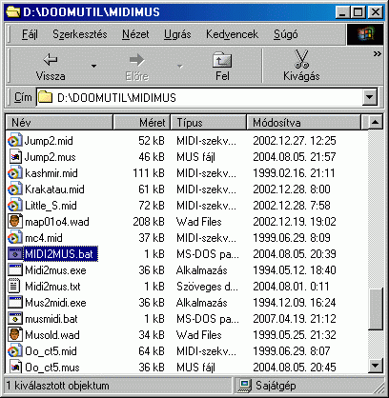Show more toolbar buttons via chevron
This screenshot has height=398, width=389.
tap(377, 54)
